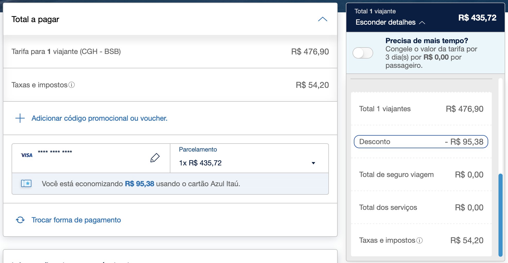Collapse the Total a pagar section chevron
The image size is (508, 263).
point(322,19)
